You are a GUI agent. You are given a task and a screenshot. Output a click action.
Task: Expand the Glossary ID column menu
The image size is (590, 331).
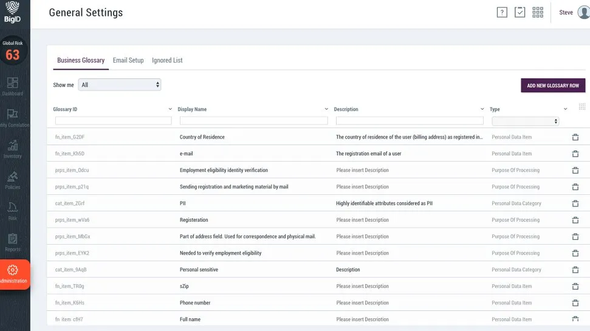pyautogui.click(x=170, y=109)
